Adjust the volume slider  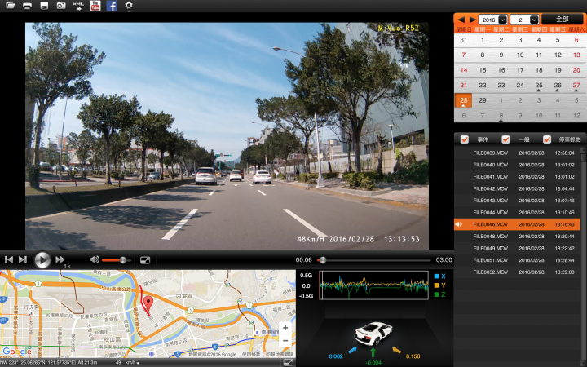(117, 260)
